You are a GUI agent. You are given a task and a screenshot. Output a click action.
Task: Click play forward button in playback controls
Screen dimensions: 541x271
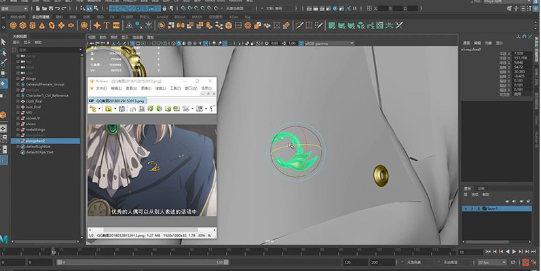(514, 252)
